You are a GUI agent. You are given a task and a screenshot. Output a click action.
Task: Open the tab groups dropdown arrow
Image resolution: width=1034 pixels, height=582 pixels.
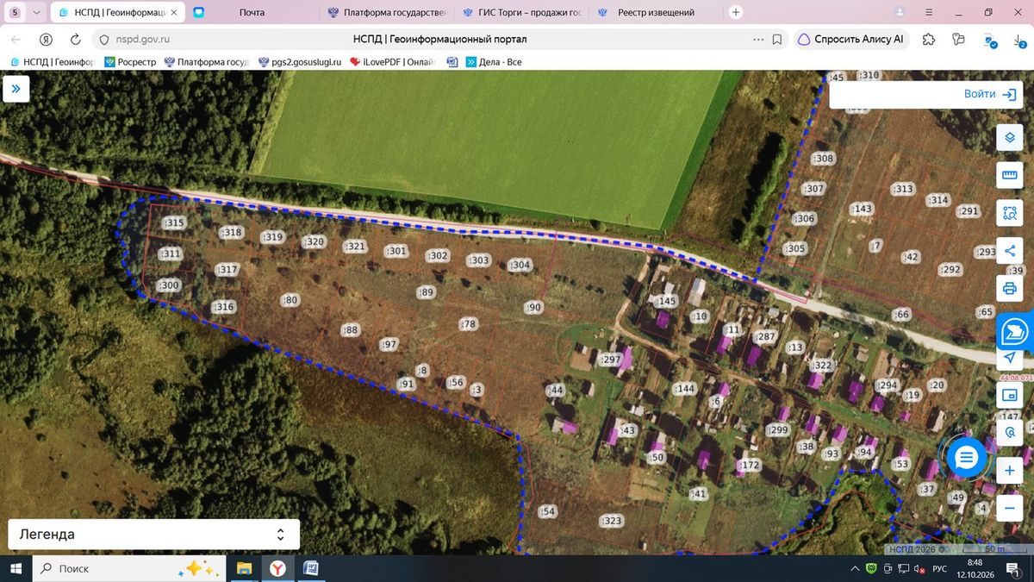(x=35, y=12)
